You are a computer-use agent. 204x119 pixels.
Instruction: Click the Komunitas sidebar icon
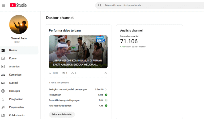point(3,75)
